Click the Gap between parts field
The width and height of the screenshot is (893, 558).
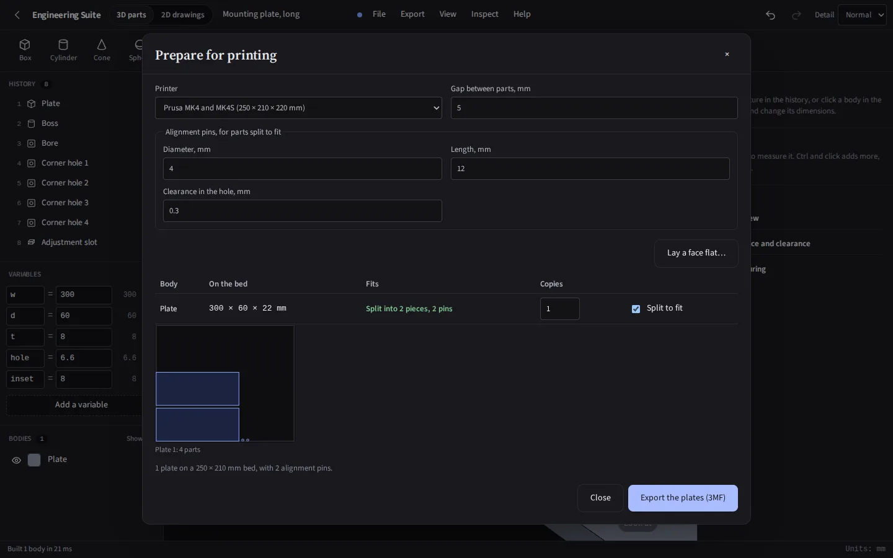click(x=594, y=108)
